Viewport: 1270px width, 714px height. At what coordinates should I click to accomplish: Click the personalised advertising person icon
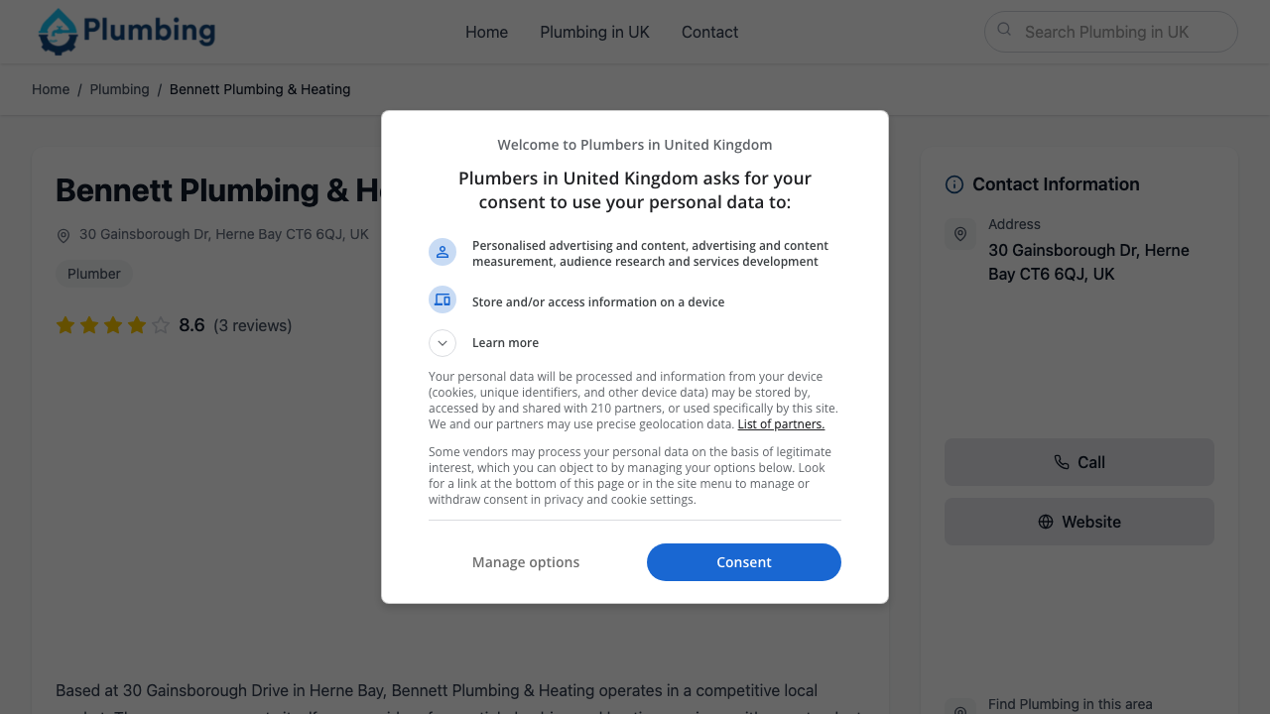pos(443,252)
